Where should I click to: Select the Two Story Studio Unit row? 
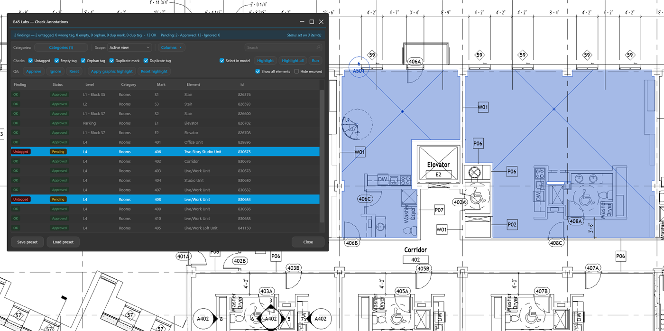pyautogui.click(x=165, y=152)
